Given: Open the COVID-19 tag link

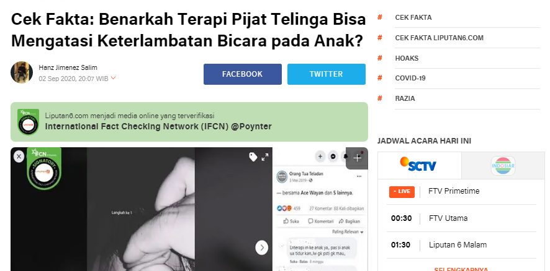Looking at the screenshot, I should (x=410, y=79).
